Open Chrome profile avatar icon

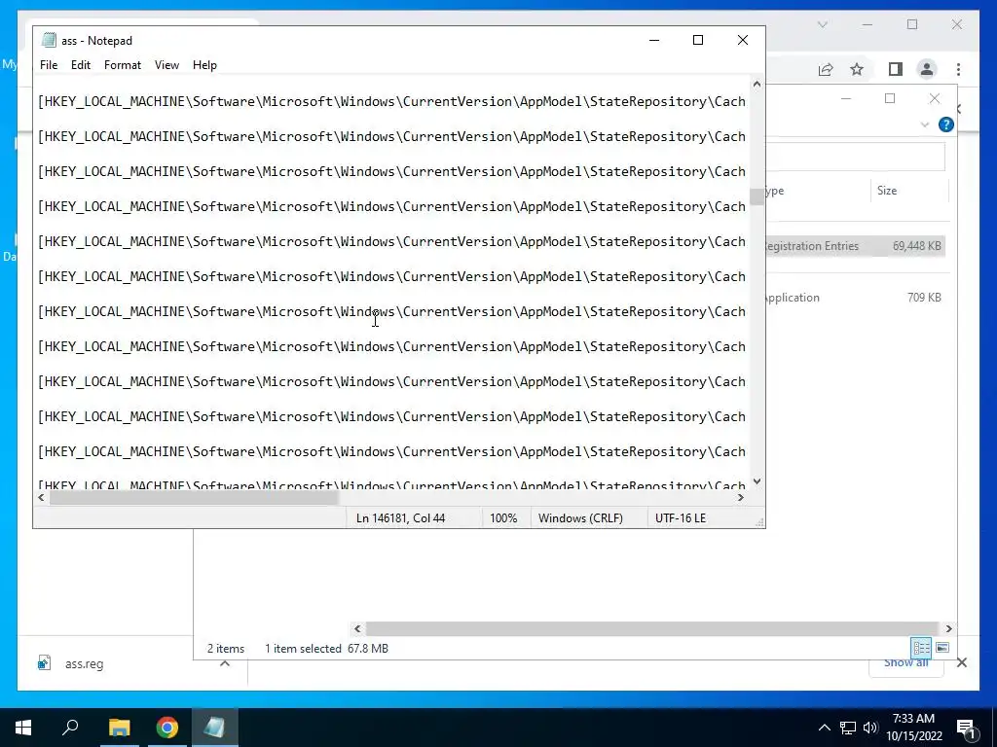coord(927,69)
